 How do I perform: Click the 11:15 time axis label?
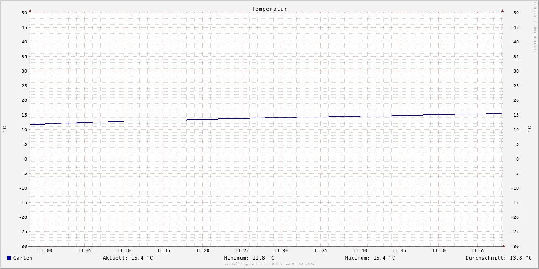(x=163, y=250)
